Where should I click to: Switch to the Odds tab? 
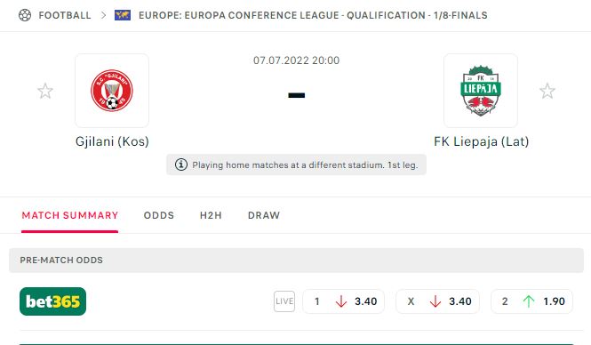click(x=159, y=215)
